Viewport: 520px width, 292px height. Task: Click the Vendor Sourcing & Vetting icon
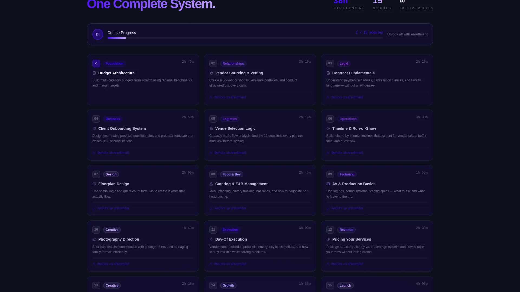[x=211, y=73]
